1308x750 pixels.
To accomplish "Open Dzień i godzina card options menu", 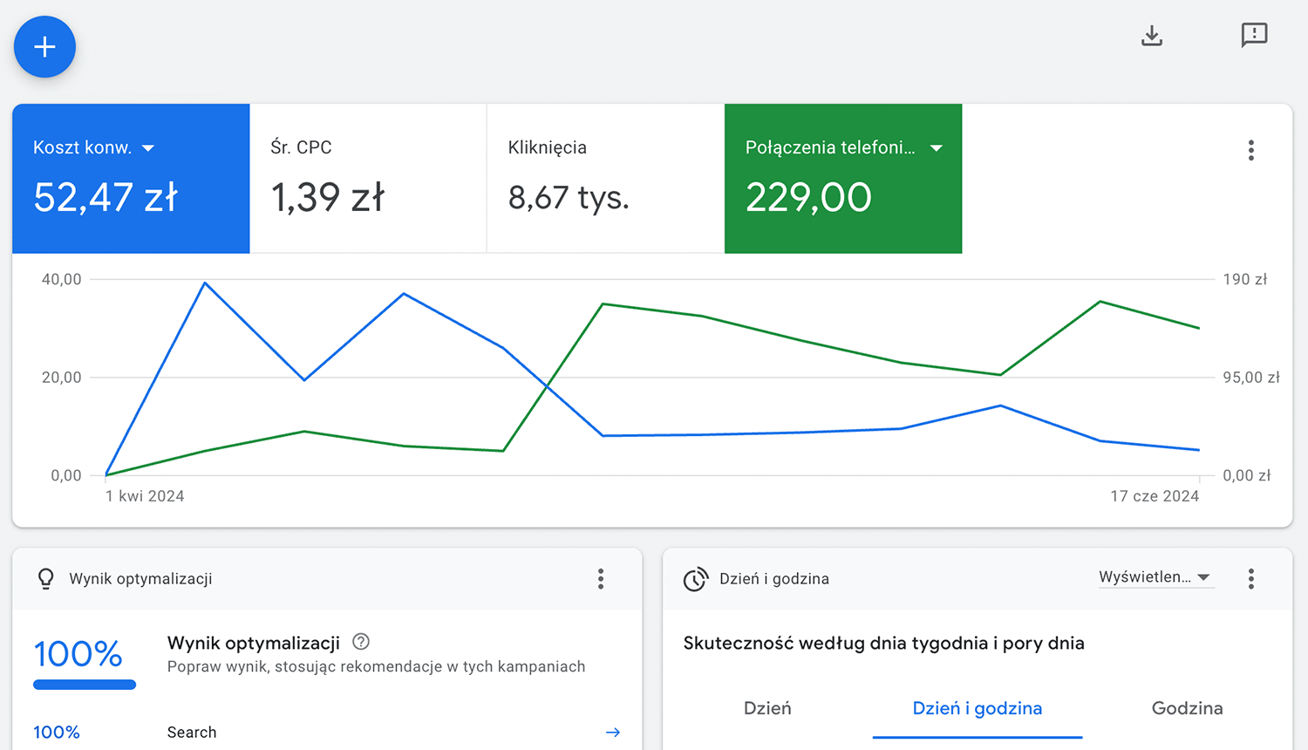I will (x=1250, y=579).
